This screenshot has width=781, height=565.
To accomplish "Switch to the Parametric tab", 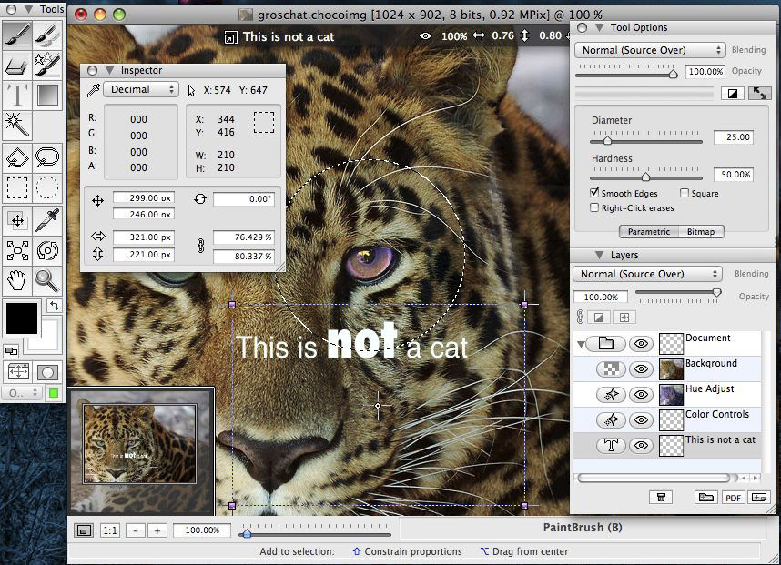I will click(x=649, y=231).
